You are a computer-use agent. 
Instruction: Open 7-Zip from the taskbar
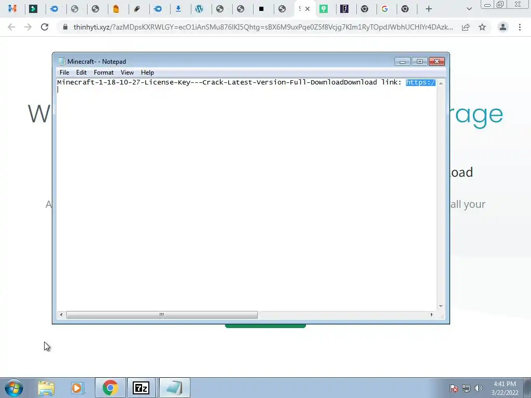click(x=141, y=388)
